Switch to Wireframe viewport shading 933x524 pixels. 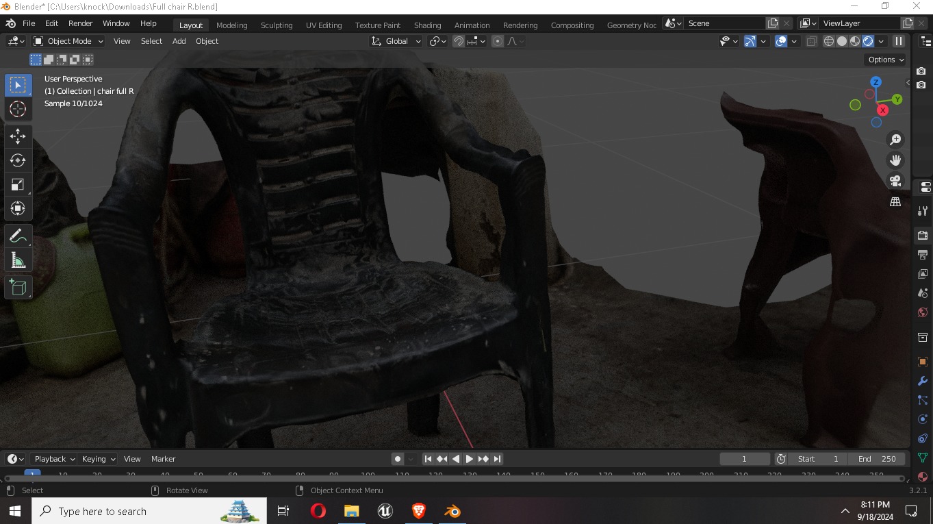[x=829, y=41]
